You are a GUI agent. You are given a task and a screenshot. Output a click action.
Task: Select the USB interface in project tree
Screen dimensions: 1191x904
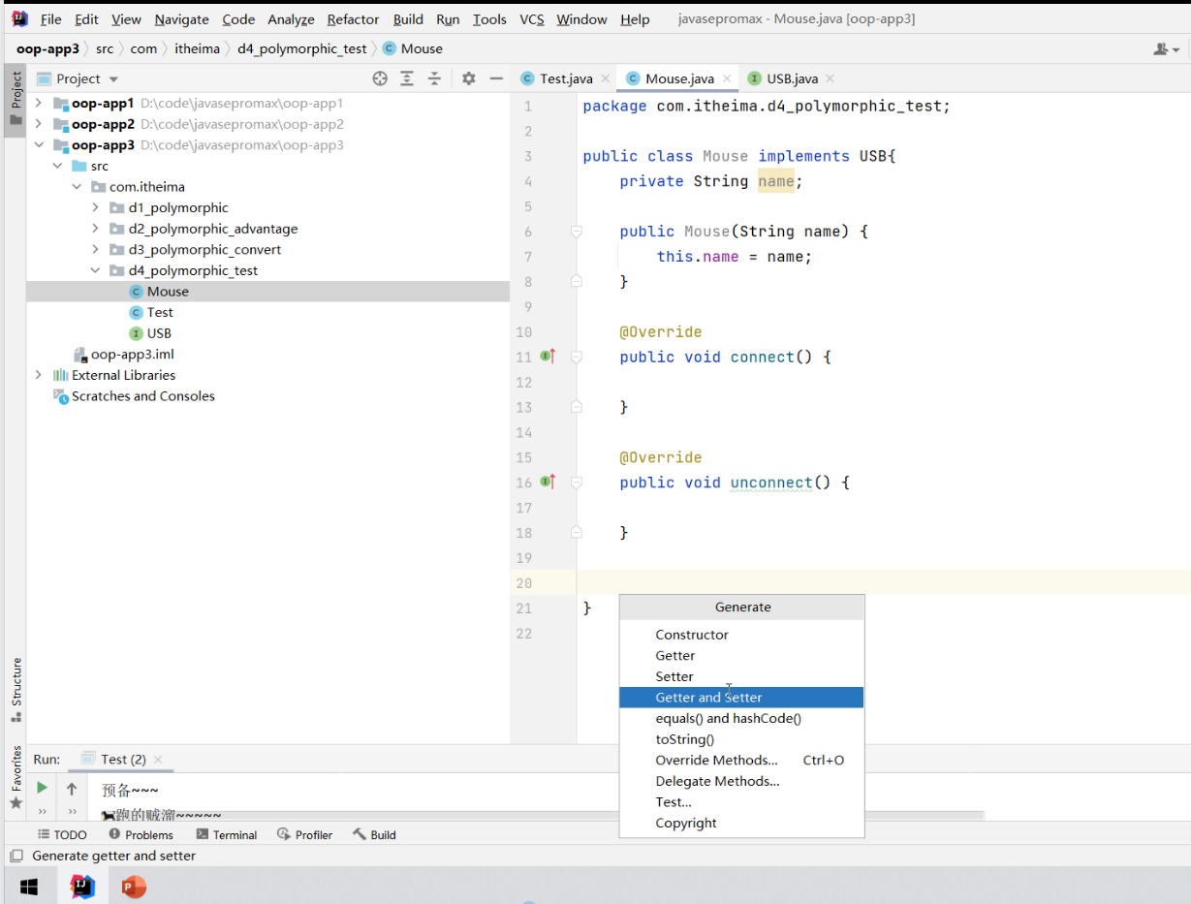(159, 333)
